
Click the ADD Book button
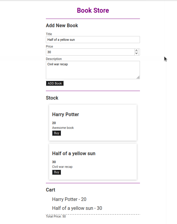tap(55, 83)
